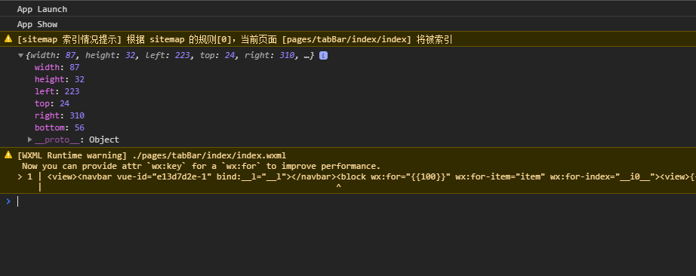Viewport: 696px width, 276px height.
Task: Select the 'right: 310' property row
Action: [60, 115]
